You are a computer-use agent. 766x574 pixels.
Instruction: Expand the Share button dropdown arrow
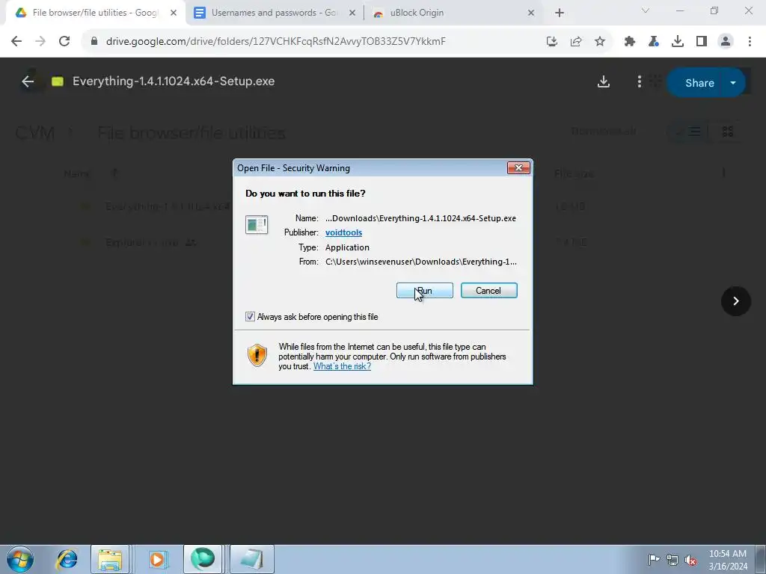point(733,83)
